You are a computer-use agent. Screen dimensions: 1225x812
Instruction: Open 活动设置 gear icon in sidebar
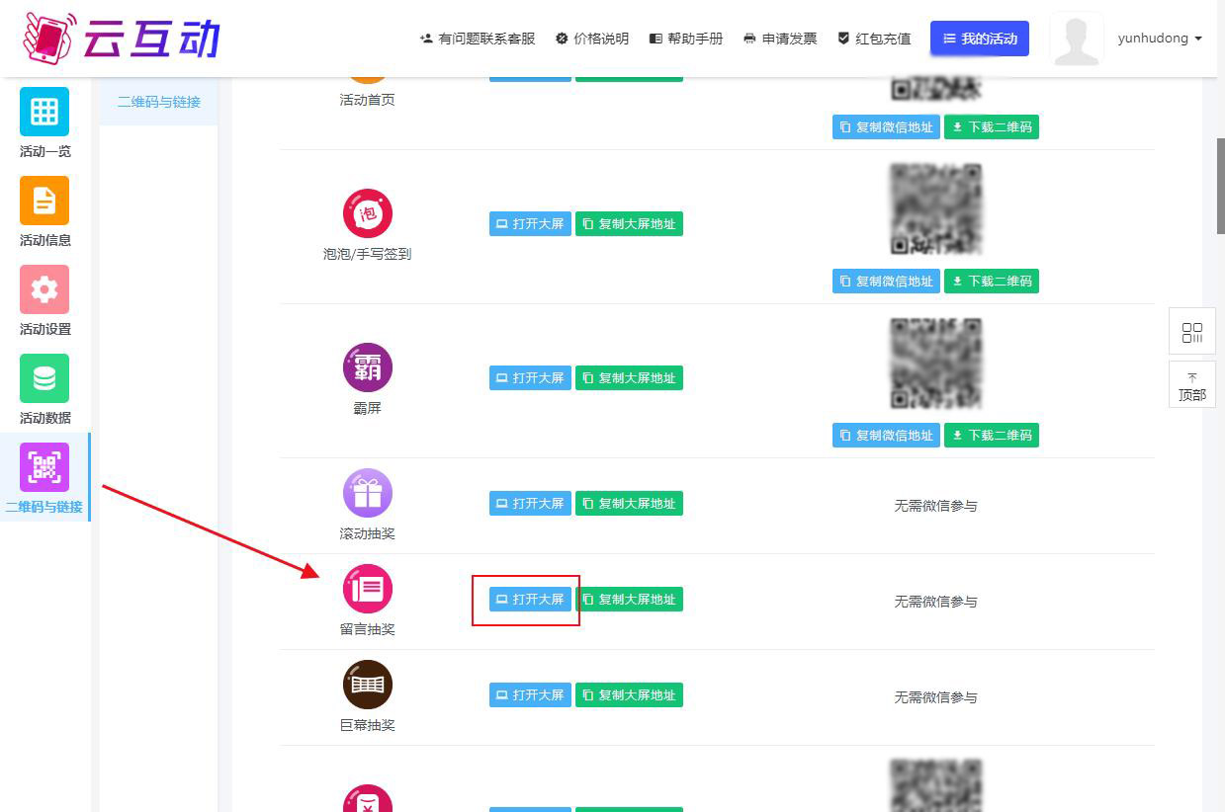pos(44,289)
